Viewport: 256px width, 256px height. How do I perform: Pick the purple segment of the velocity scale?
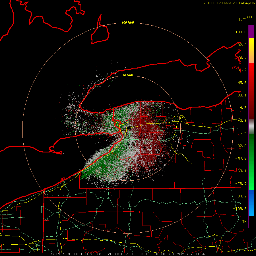tap(251, 32)
